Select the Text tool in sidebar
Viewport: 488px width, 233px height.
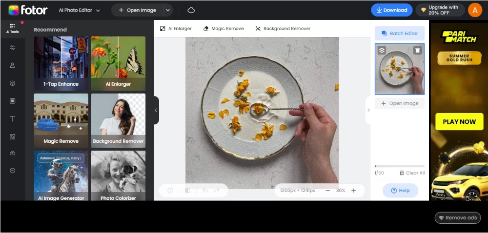point(12,119)
